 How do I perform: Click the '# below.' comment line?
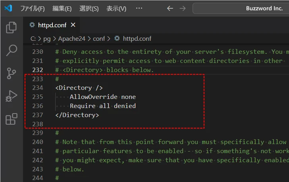[70, 169]
